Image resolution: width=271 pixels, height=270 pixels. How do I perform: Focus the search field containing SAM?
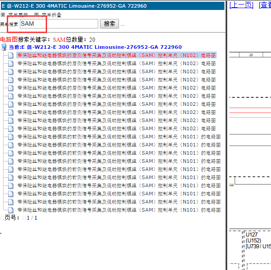coord(59,24)
